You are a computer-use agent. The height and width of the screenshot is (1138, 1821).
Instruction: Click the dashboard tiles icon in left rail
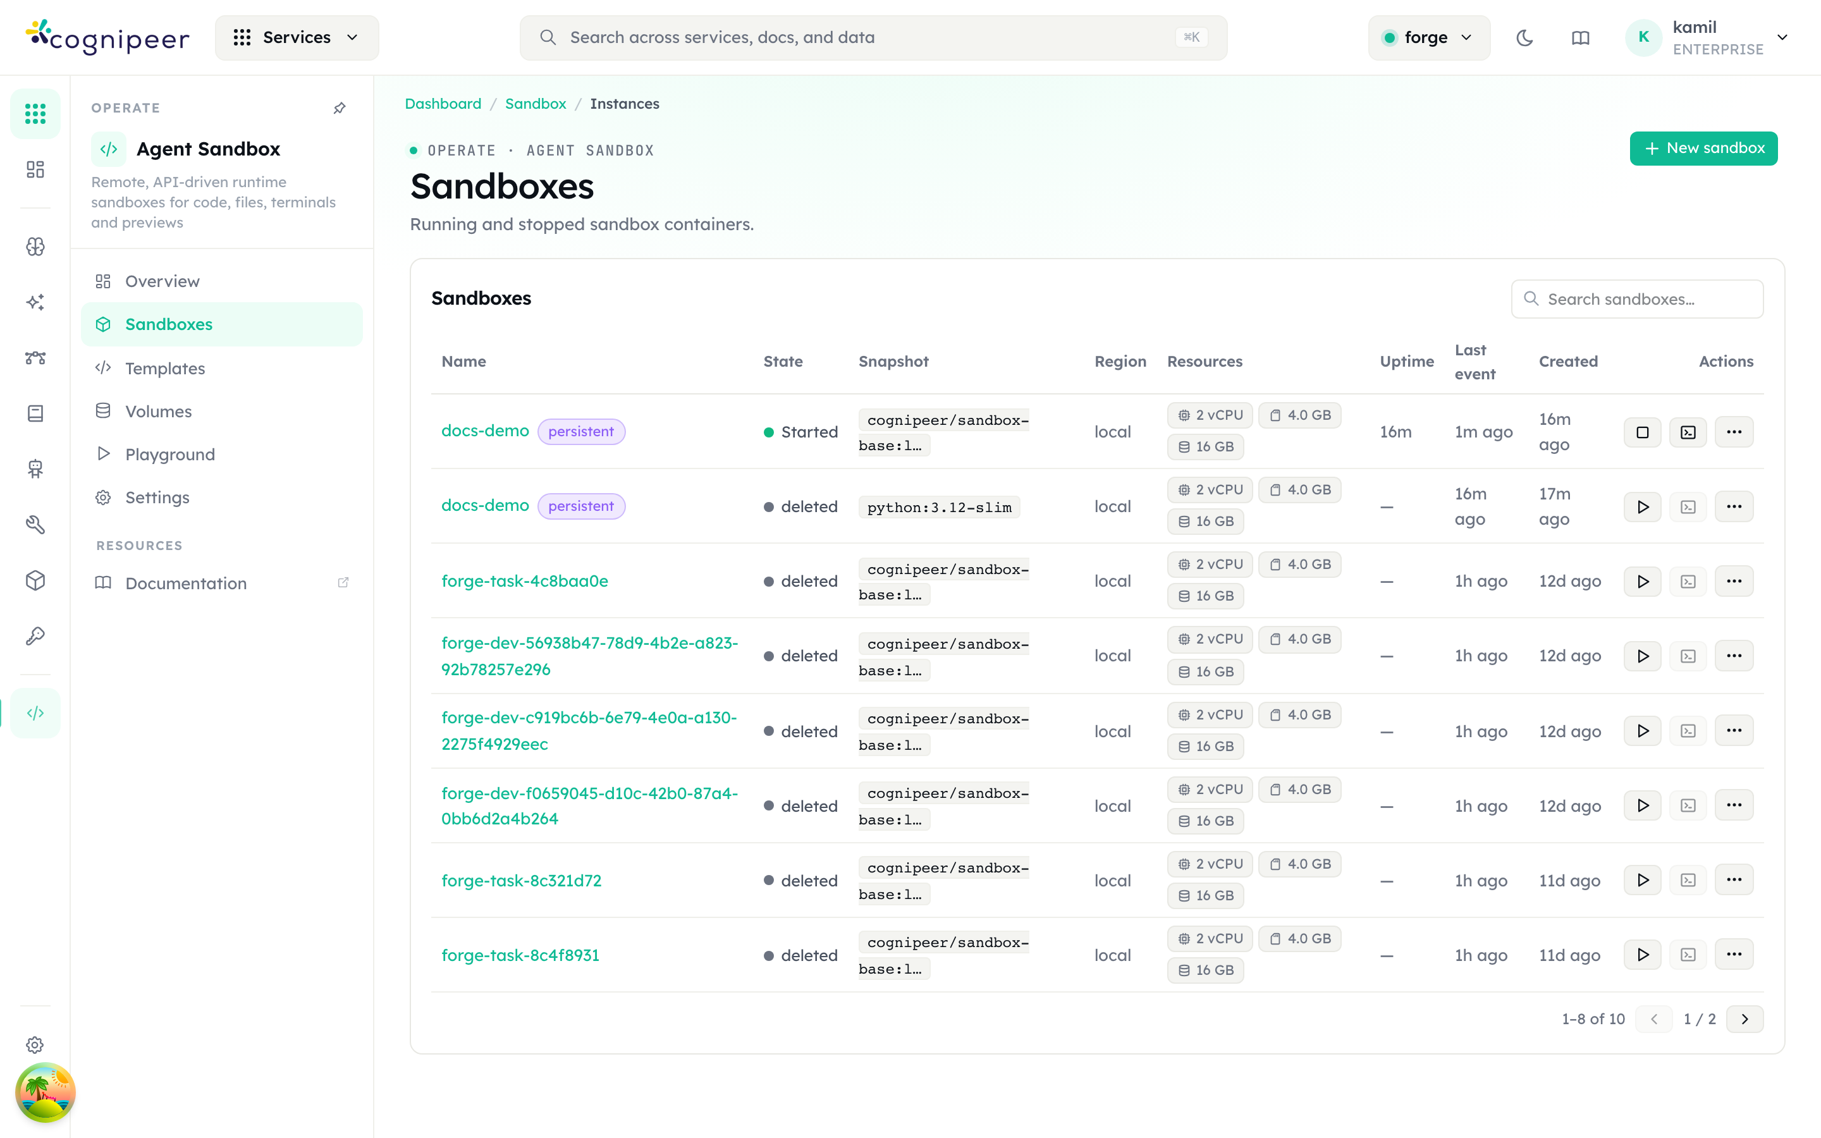click(x=35, y=169)
